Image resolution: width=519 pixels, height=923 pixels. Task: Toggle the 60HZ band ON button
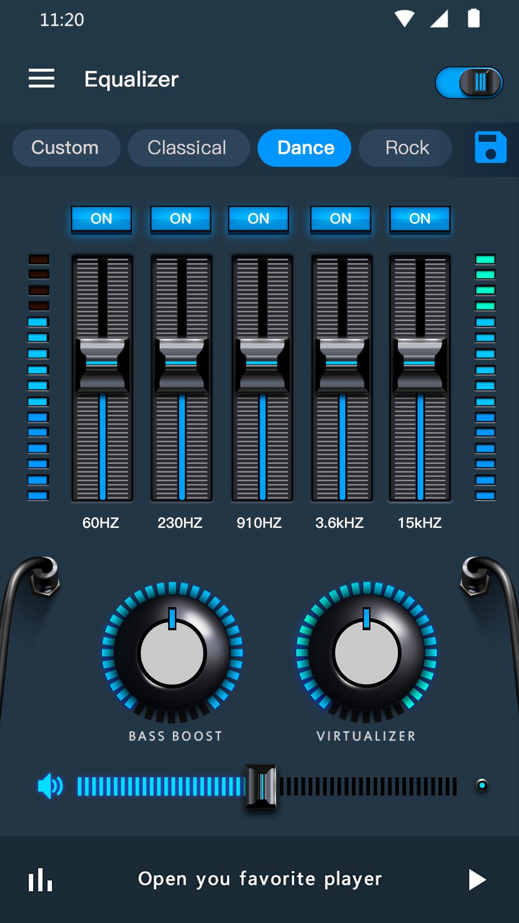point(101,219)
